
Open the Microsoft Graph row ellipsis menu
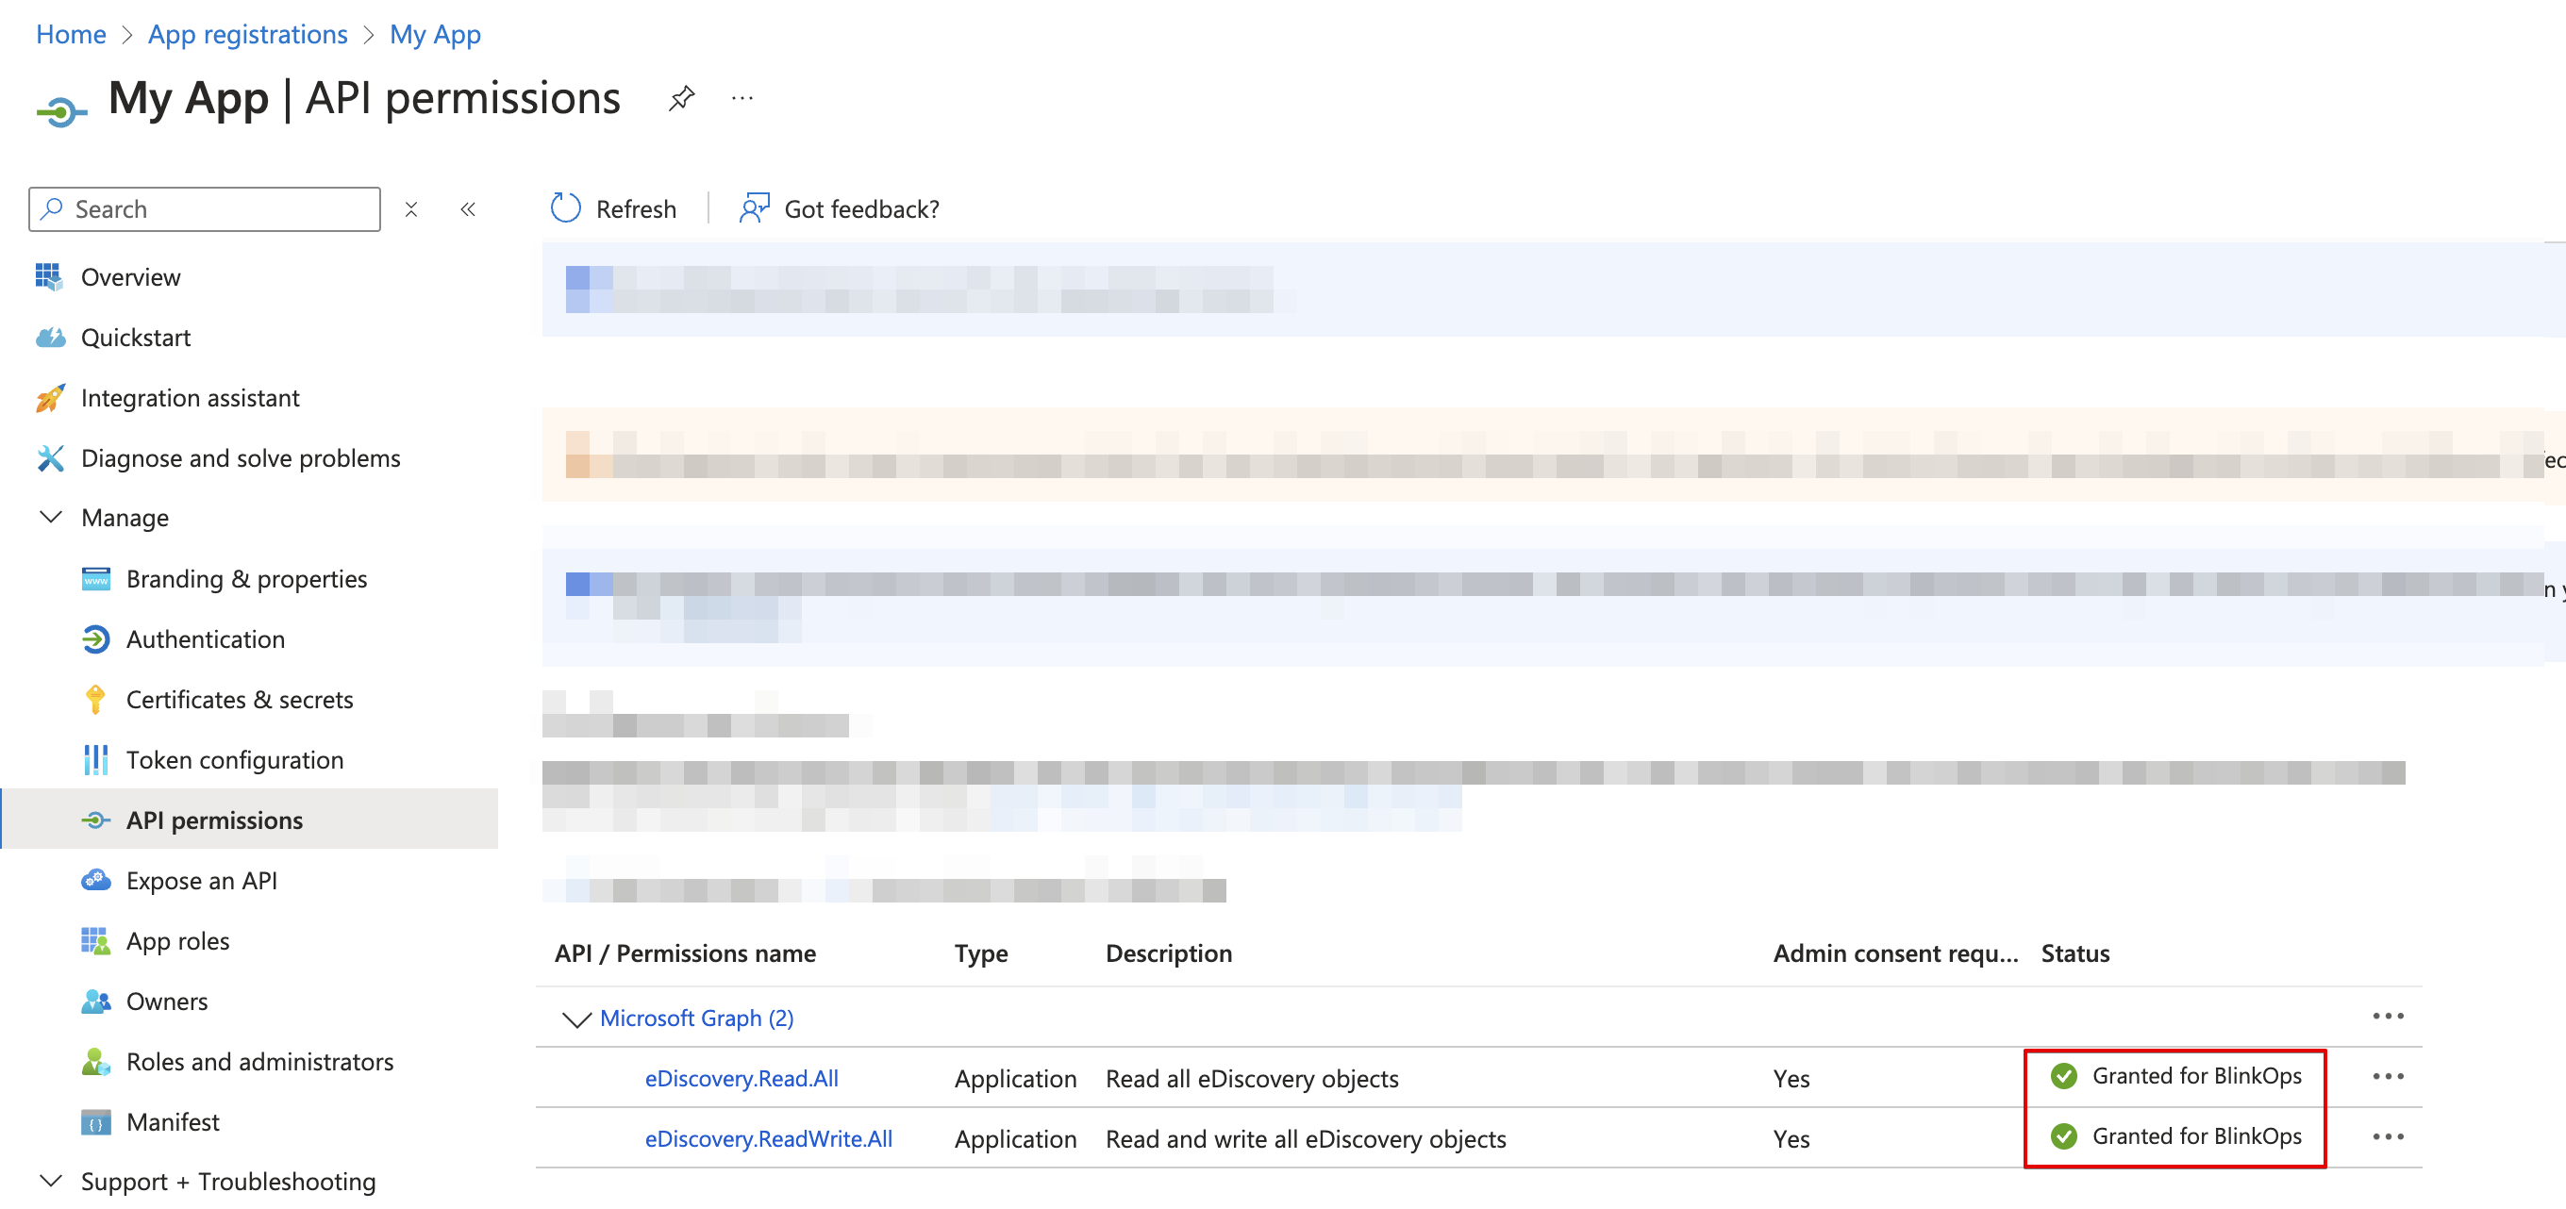pos(2388,1016)
